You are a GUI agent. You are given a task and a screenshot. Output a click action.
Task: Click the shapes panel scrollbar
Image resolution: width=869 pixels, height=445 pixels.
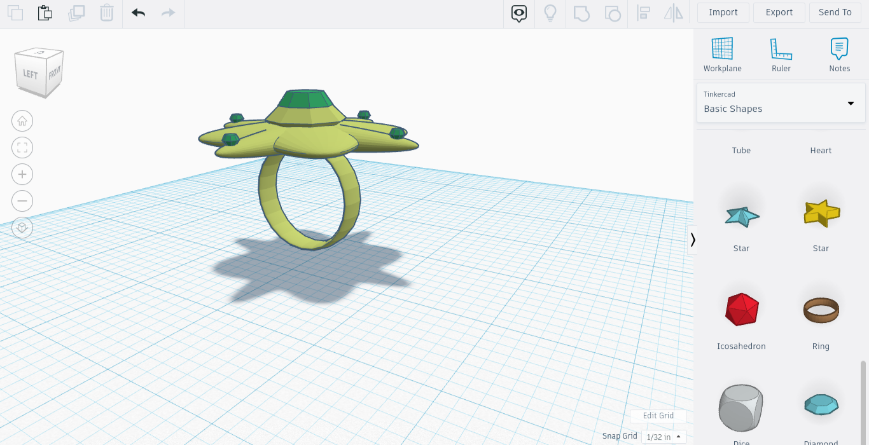click(x=863, y=402)
